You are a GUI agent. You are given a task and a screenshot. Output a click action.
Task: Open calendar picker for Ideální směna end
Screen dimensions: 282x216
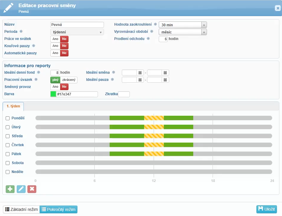point(166,72)
